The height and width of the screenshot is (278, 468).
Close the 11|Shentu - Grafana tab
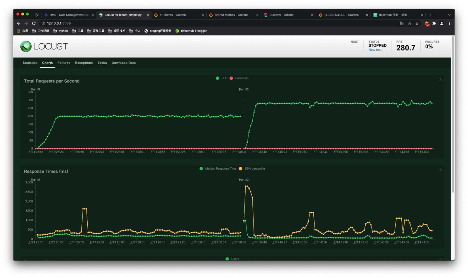(203, 15)
